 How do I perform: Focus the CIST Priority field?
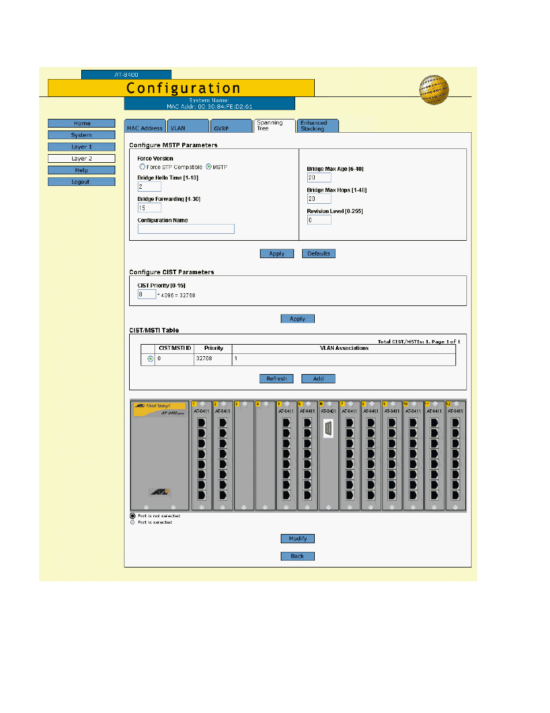[147, 294]
